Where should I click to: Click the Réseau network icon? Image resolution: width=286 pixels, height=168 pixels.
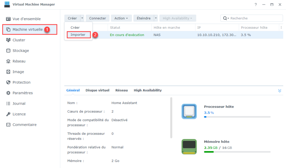(x=8, y=61)
